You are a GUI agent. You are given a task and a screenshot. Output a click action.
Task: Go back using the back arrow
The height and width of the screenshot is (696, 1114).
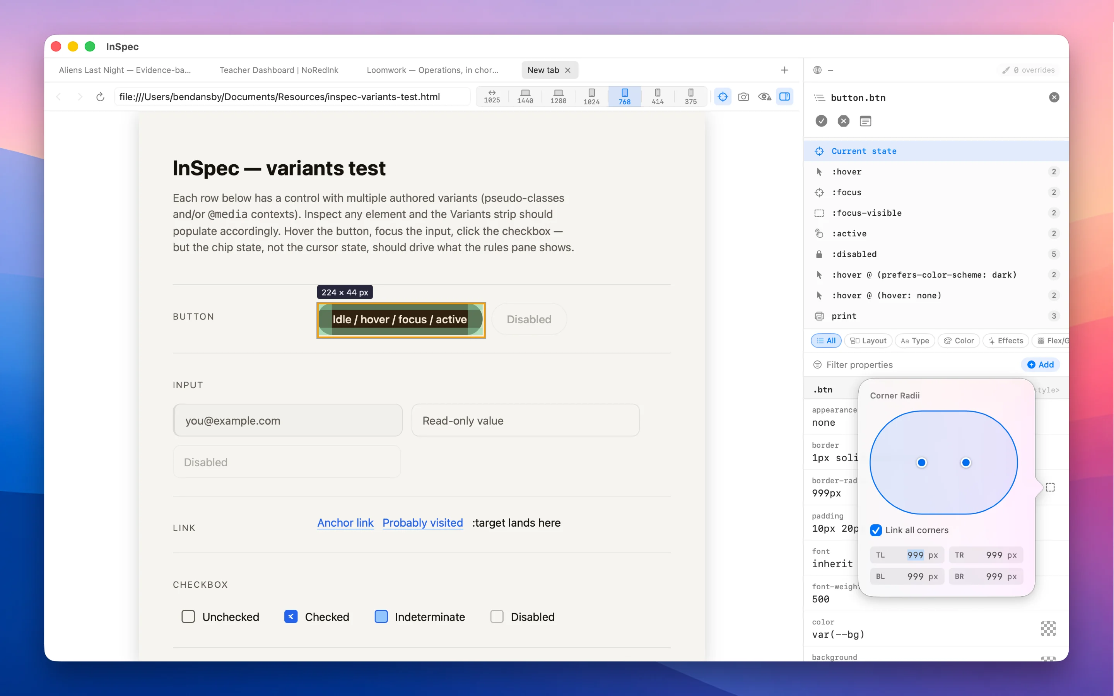click(58, 97)
